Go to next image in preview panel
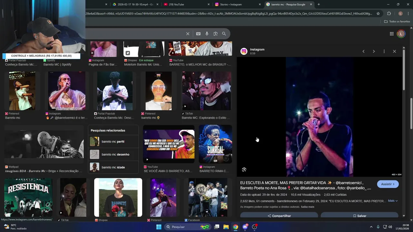 pyautogui.click(x=374, y=52)
